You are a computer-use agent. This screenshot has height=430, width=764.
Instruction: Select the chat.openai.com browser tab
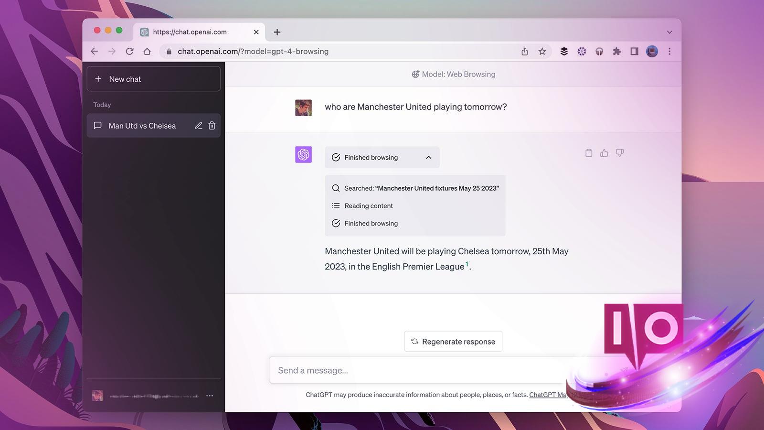click(199, 32)
